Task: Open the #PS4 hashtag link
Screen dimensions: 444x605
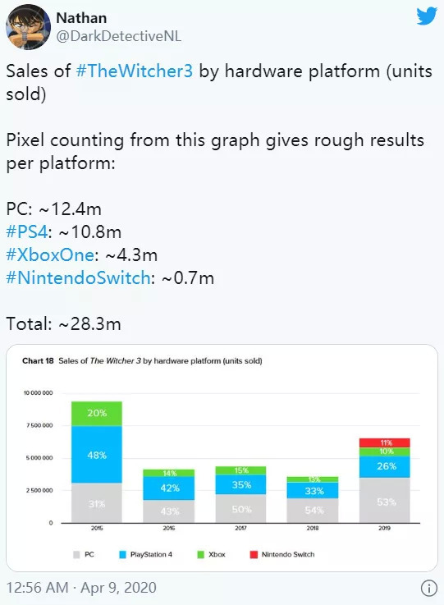Action: pyautogui.click(x=26, y=231)
